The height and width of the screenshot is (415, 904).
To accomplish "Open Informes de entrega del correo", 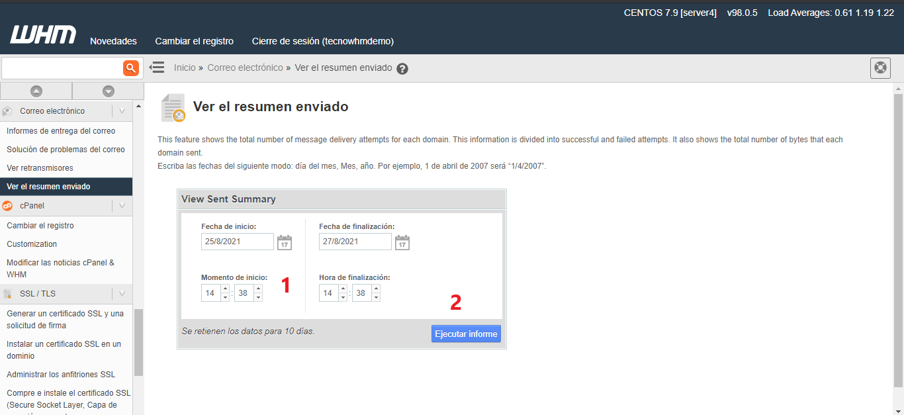I will tap(61, 131).
